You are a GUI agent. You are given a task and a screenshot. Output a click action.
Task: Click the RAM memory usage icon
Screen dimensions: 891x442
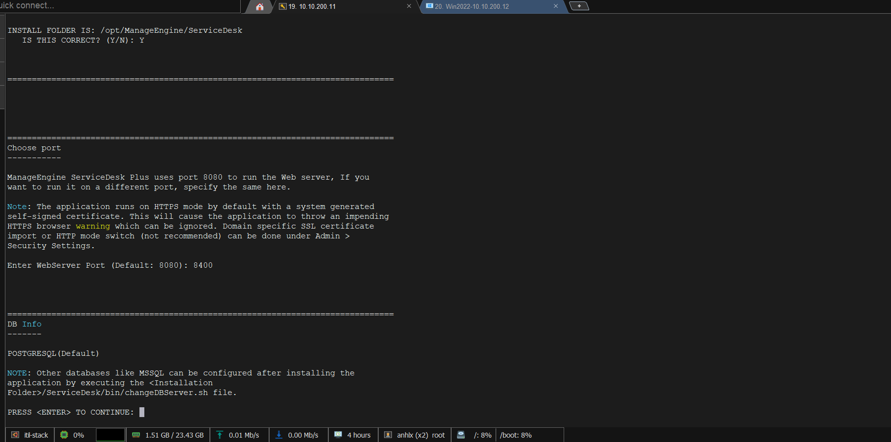(136, 435)
